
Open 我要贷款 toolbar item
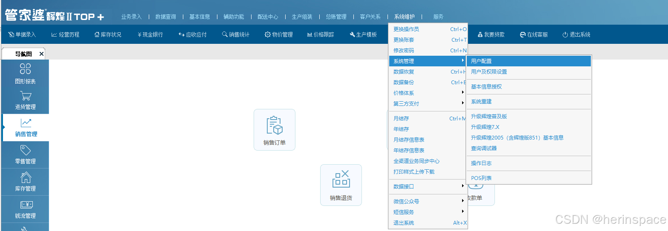pyautogui.click(x=491, y=34)
